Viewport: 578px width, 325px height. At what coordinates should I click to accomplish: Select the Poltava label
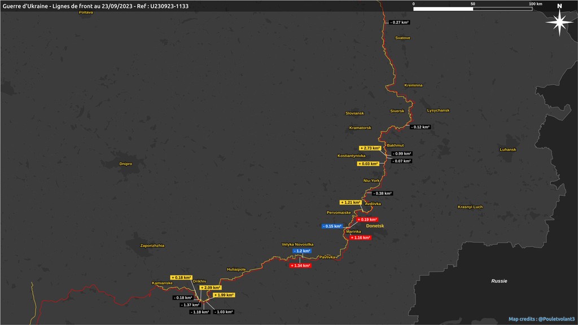coord(86,12)
